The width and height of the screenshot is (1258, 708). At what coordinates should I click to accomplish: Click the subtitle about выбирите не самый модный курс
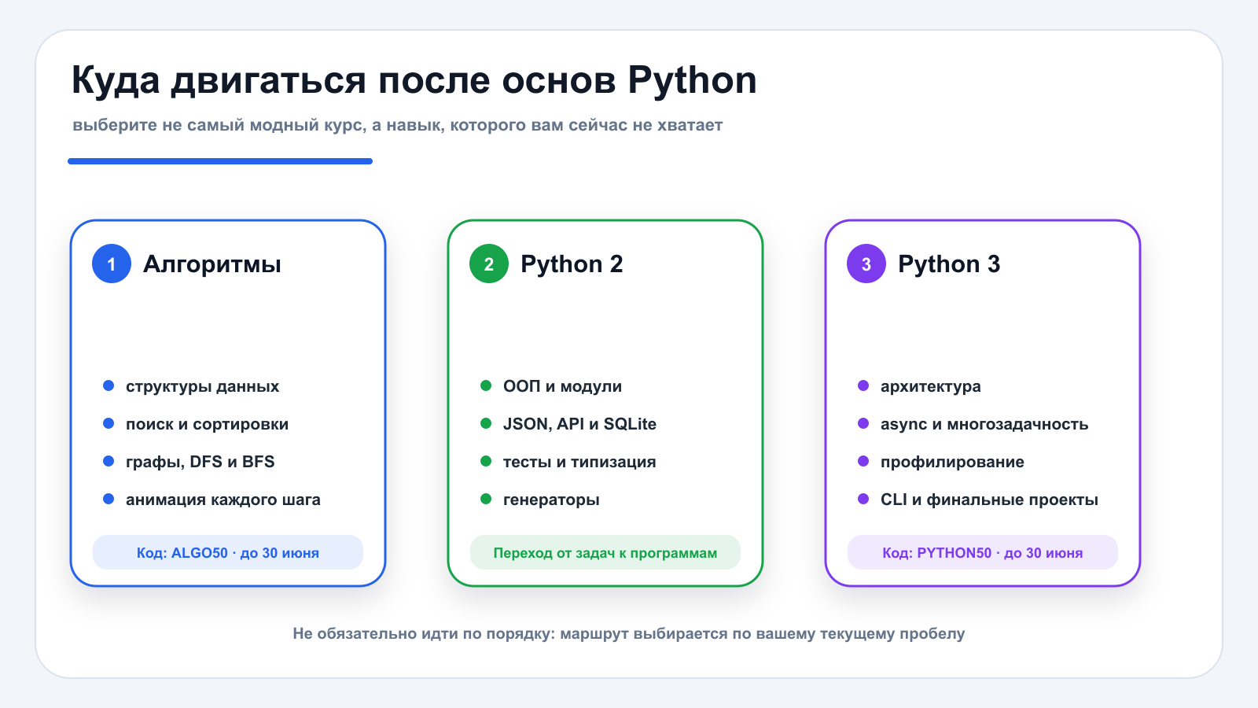click(398, 125)
